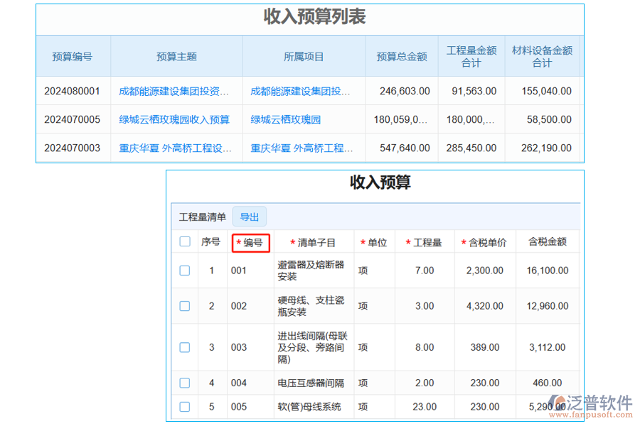
Task: Click the 预算编号 column header
Action: point(73,55)
